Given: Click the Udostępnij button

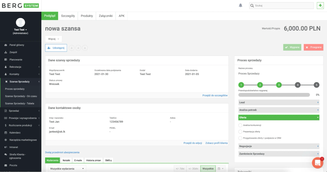Looking at the screenshot, I should 56,48.
